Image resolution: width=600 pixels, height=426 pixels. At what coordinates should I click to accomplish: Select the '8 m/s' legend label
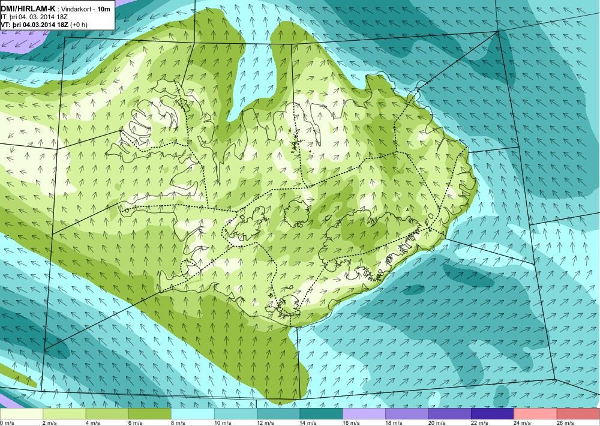[x=178, y=423]
